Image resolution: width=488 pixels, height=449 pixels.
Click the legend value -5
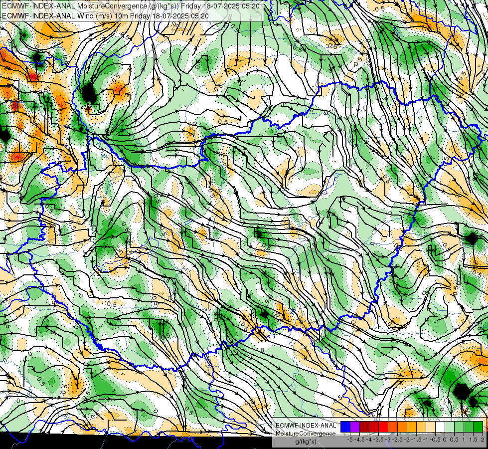[350, 440]
